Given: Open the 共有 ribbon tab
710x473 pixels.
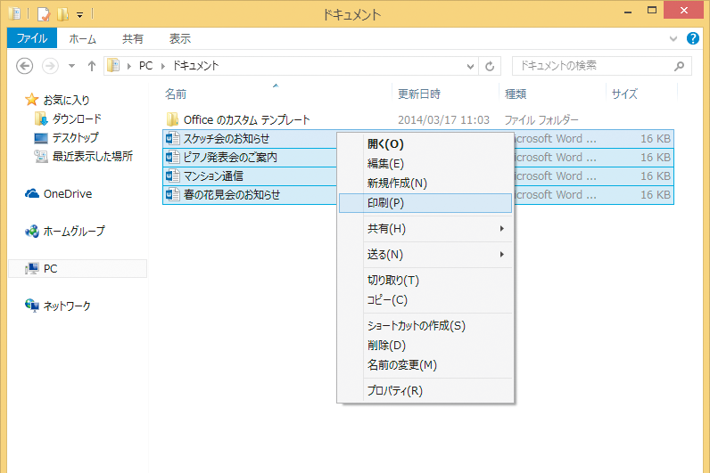Looking at the screenshot, I should [x=133, y=39].
